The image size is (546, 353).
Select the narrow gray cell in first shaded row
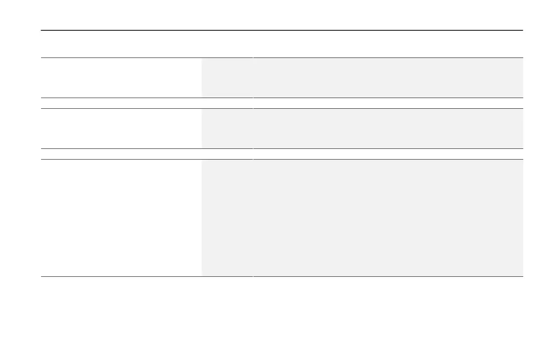pyautogui.click(x=227, y=78)
